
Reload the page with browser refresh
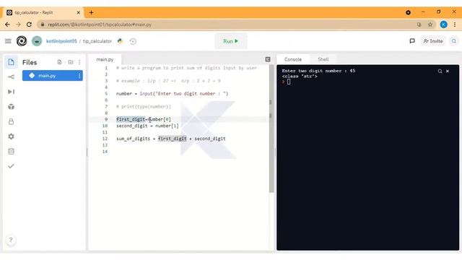point(29,25)
